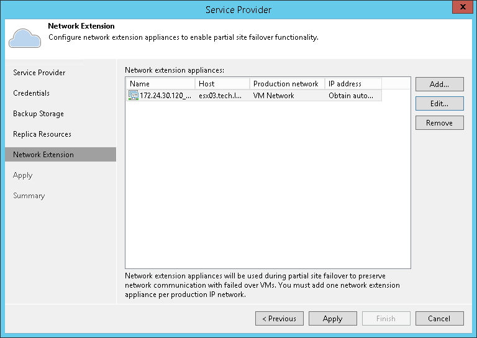This screenshot has height=338, width=477.
Task: Sort the list by Host column
Action: (222, 84)
